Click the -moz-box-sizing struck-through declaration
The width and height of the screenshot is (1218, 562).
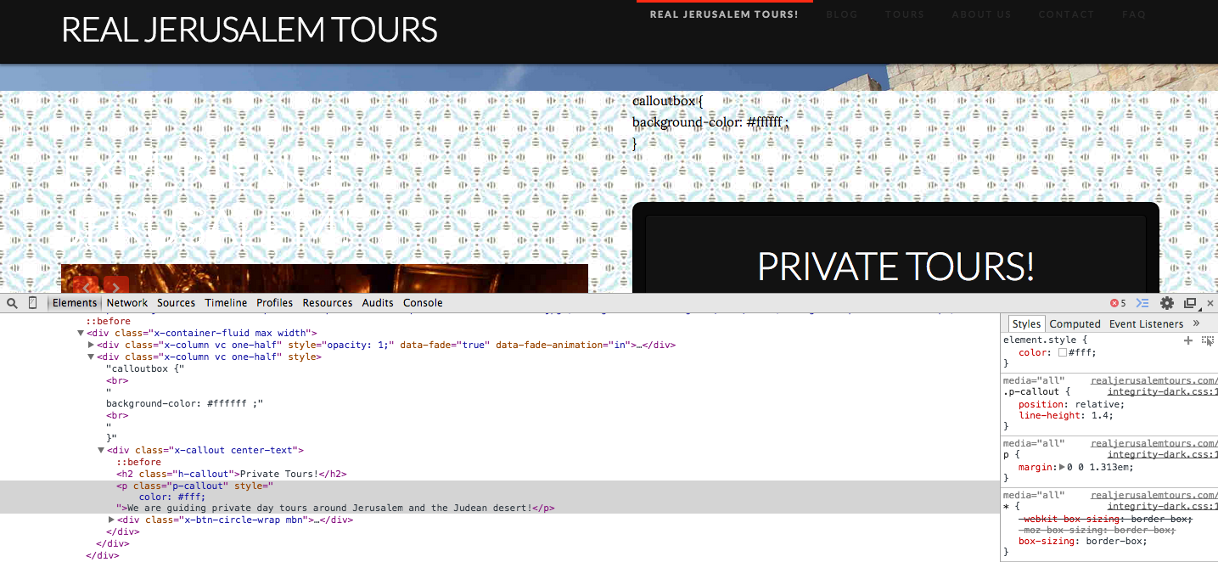pyautogui.click(x=1097, y=531)
